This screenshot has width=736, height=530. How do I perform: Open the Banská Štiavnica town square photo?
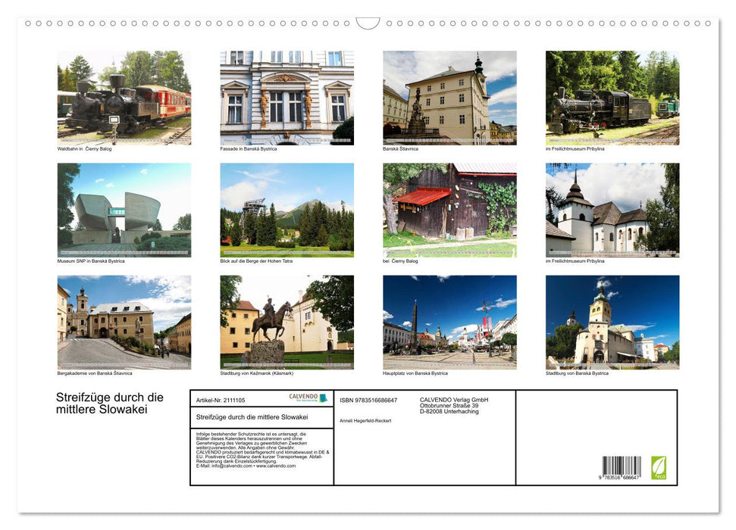click(449, 98)
